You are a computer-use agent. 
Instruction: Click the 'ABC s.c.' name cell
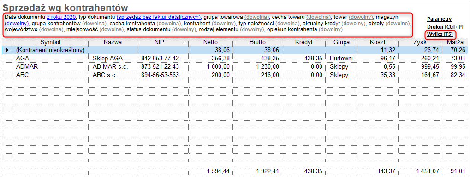coord(113,75)
